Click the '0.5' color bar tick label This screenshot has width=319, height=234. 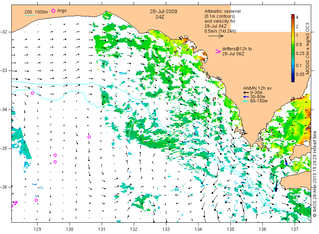pos(299,45)
